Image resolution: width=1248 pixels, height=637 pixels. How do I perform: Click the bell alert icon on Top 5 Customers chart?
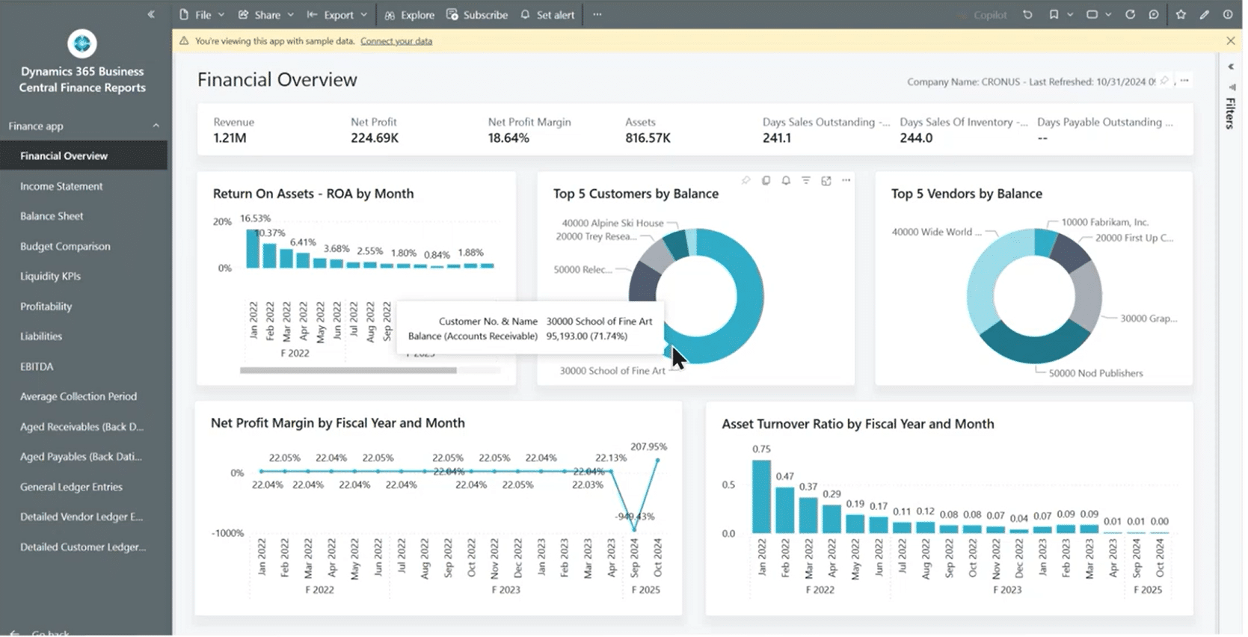click(x=786, y=181)
